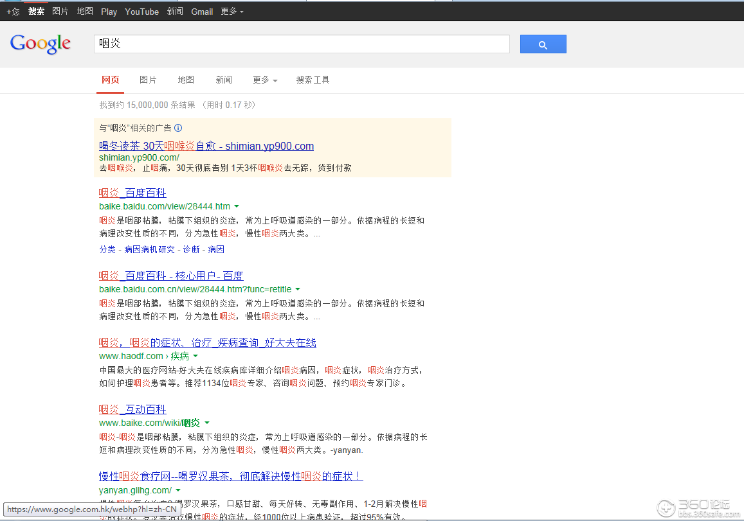Open YouTube from the top bar
Image resolution: width=744 pixels, height=521 pixels.
[141, 12]
